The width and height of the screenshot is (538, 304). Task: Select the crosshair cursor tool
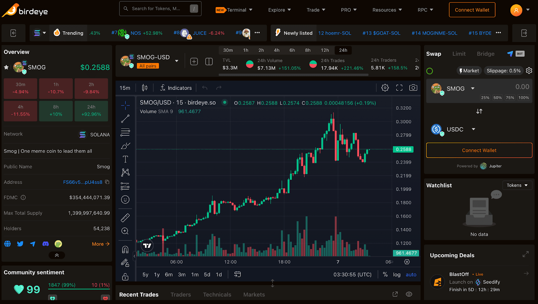125,106
